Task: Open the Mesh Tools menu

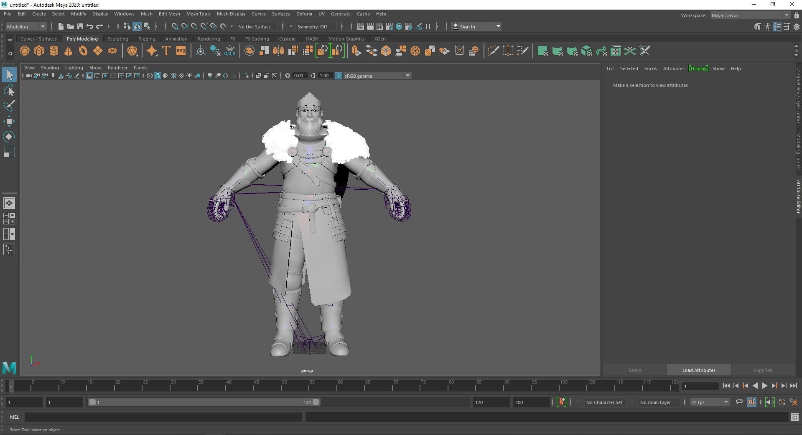Action: coord(198,14)
